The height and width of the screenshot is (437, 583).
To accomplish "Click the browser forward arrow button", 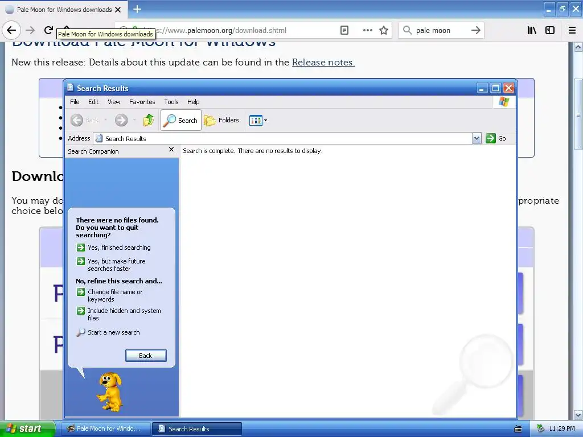I will point(30,30).
